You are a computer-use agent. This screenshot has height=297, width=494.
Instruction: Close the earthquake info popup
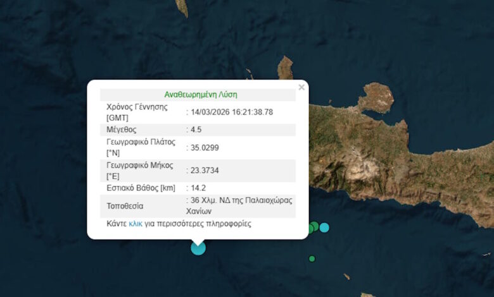click(301, 87)
